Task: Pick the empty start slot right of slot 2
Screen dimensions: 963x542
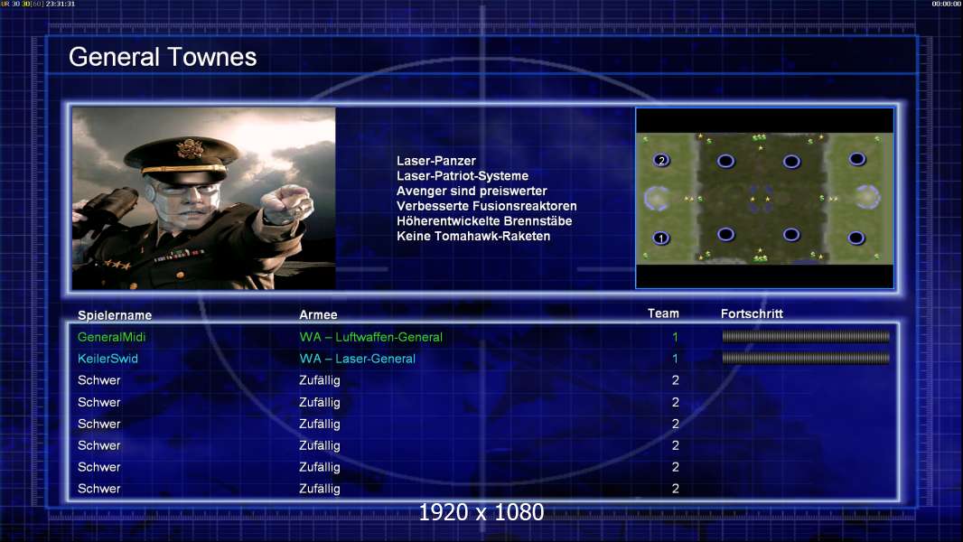Action: [x=726, y=161]
